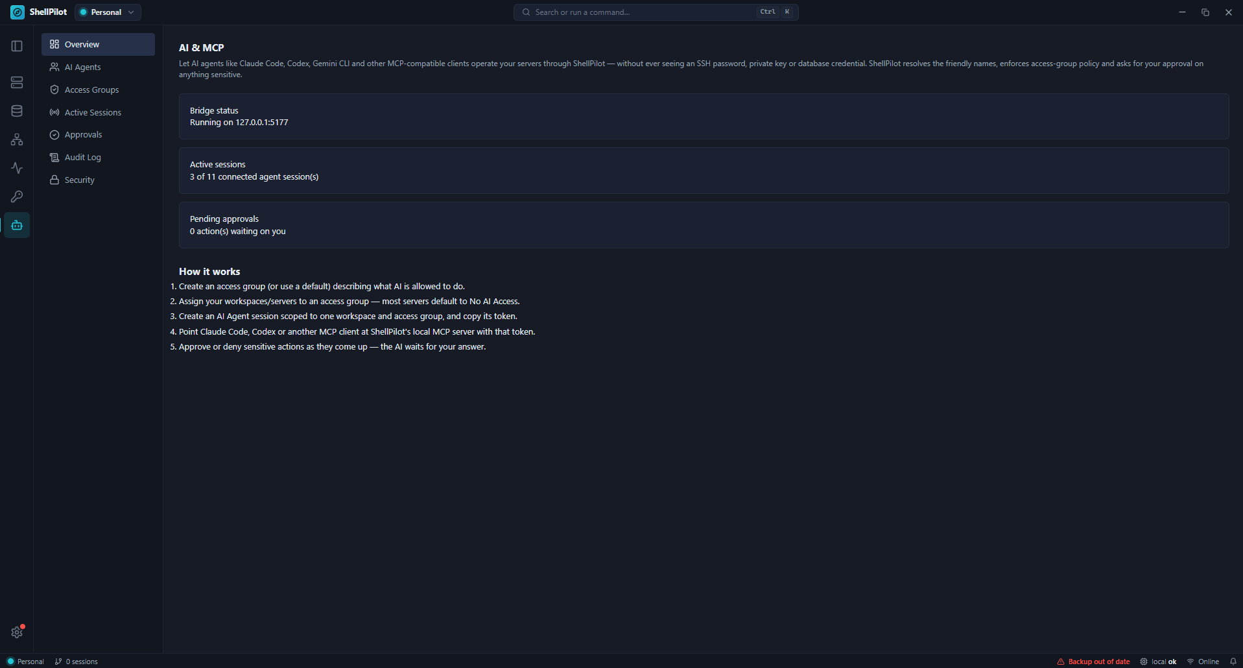Open Security section
The height and width of the screenshot is (668, 1243).
pyautogui.click(x=98, y=180)
